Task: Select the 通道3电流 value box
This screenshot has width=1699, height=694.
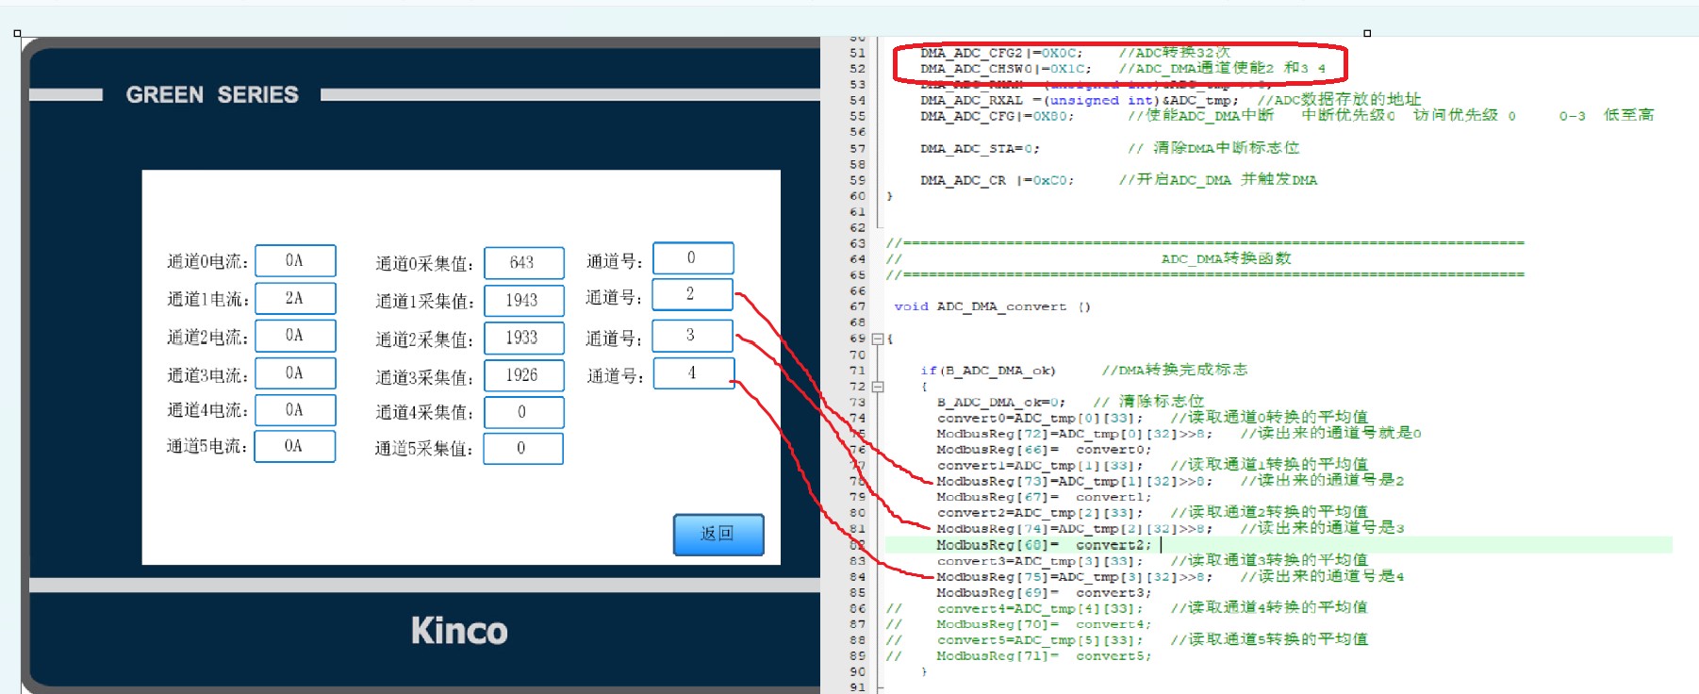Action: [x=295, y=373]
